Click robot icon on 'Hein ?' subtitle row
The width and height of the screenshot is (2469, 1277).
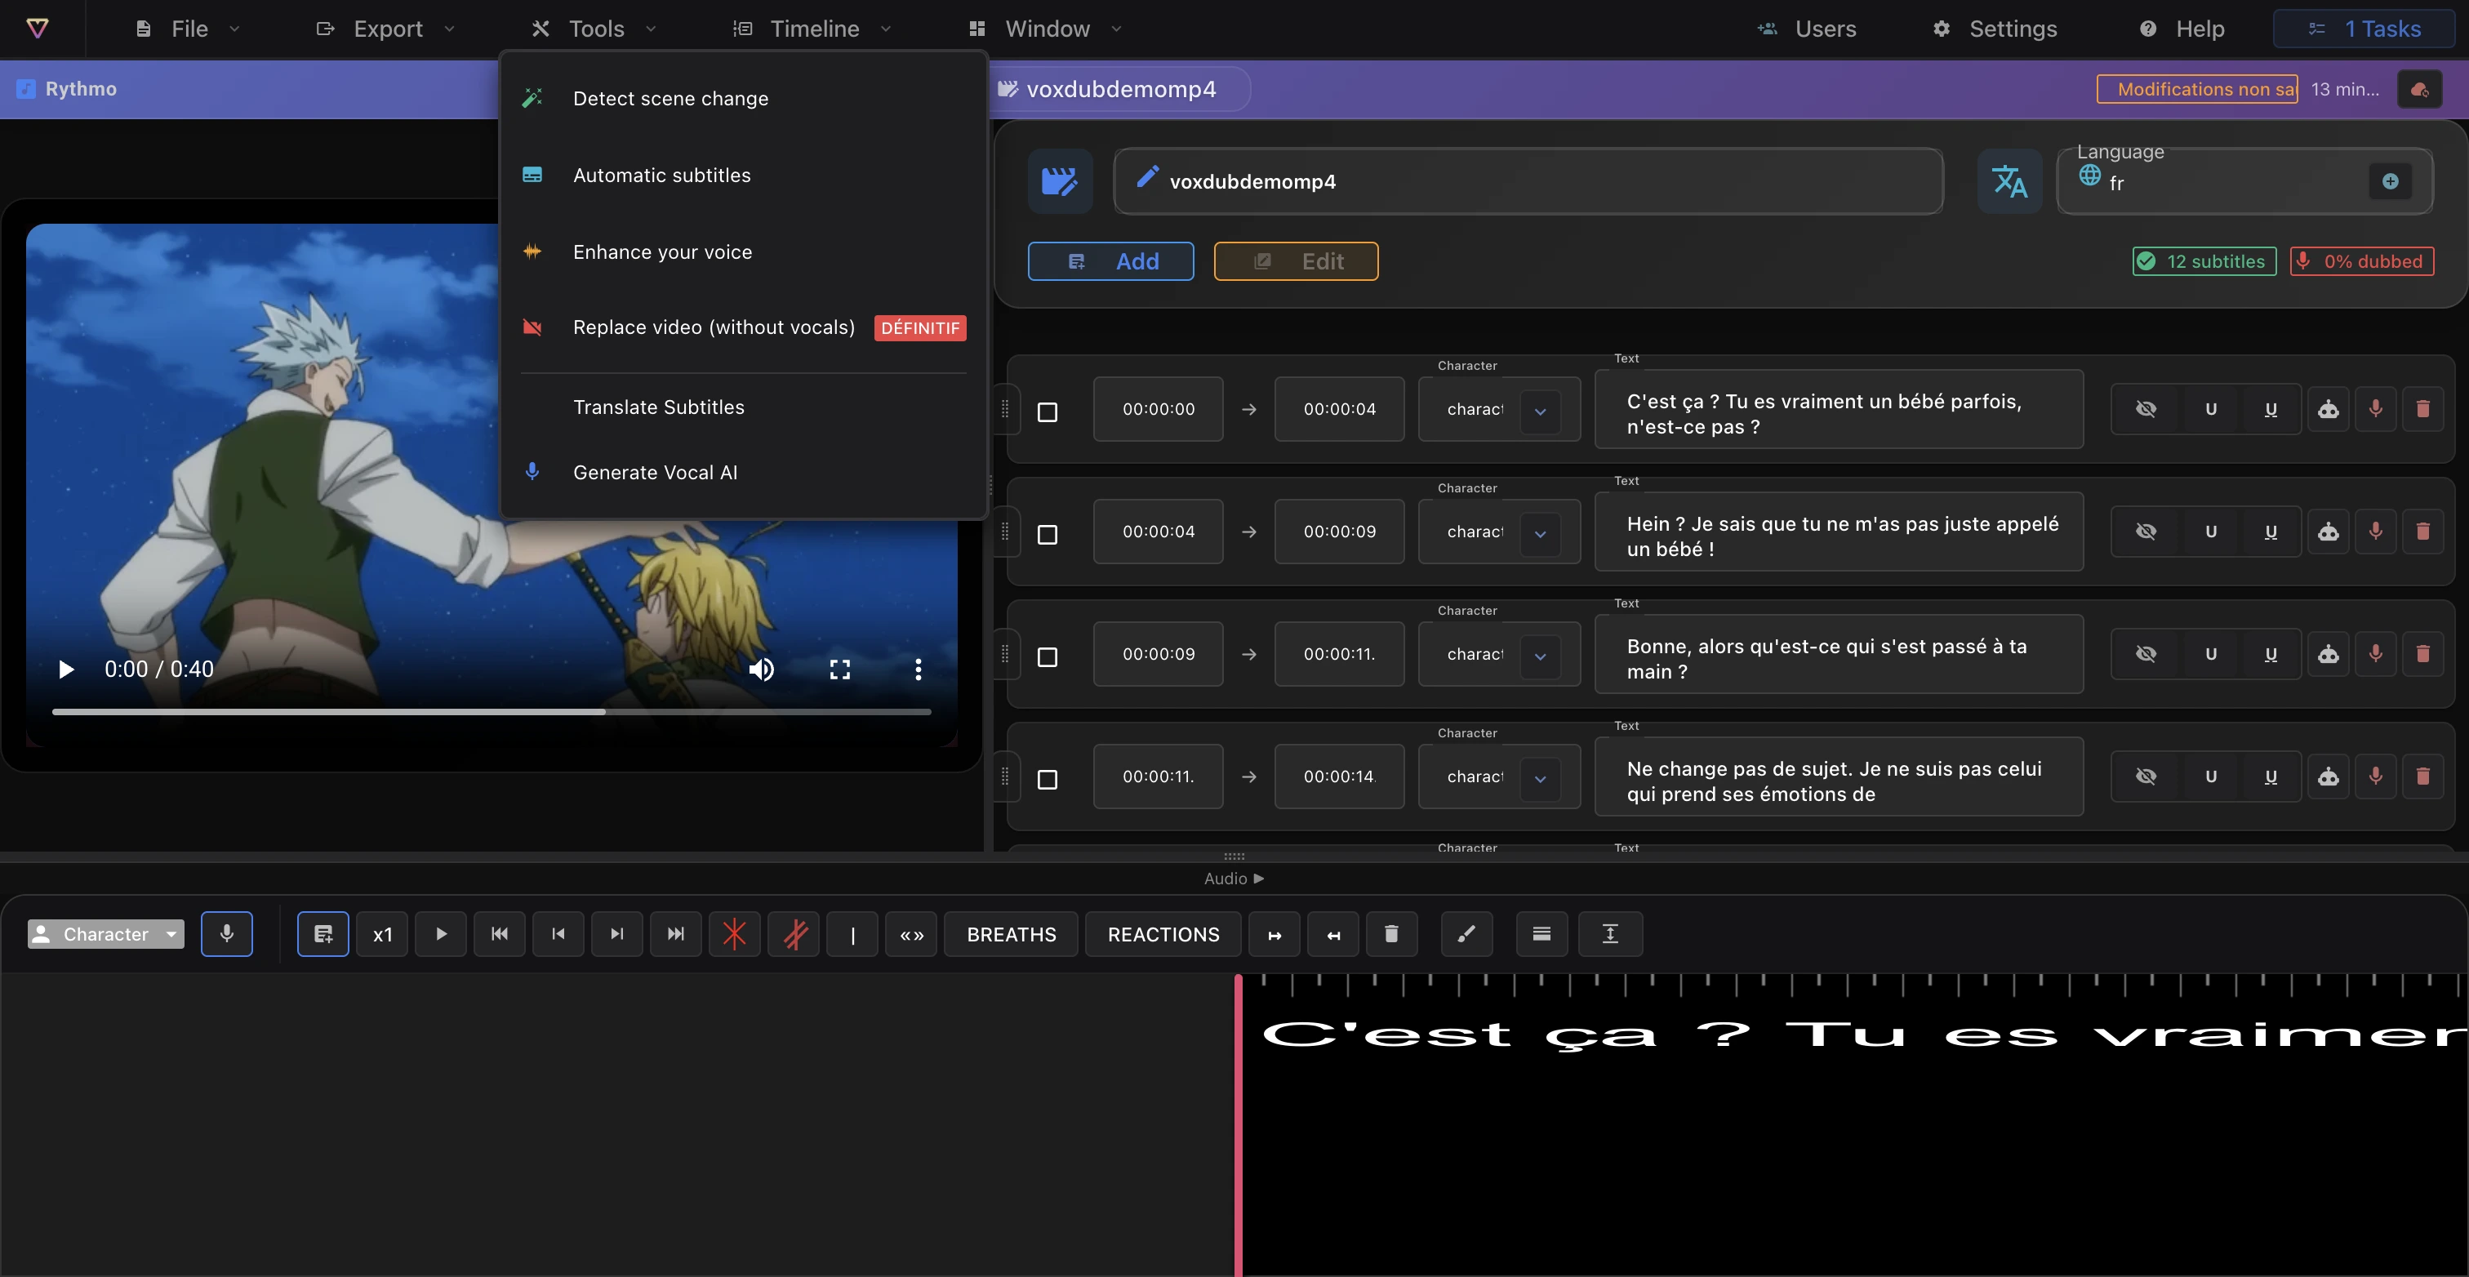2328,532
